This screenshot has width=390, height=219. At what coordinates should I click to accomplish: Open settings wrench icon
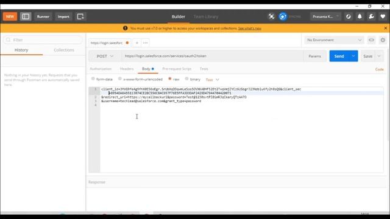(x=371, y=16)
